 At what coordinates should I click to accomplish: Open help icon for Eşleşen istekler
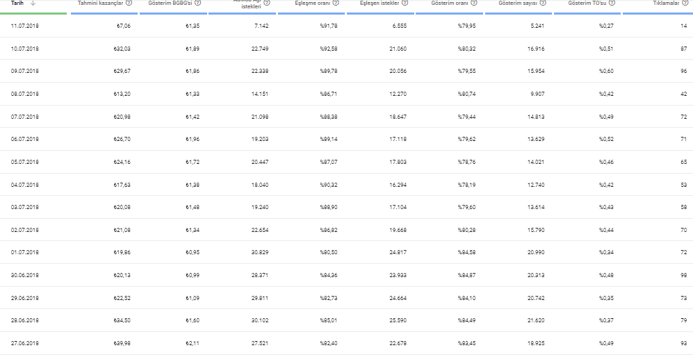(x=405, y=3)
